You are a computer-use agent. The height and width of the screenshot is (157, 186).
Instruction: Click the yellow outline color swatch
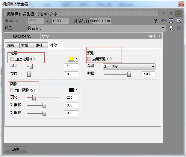[71, 59]
